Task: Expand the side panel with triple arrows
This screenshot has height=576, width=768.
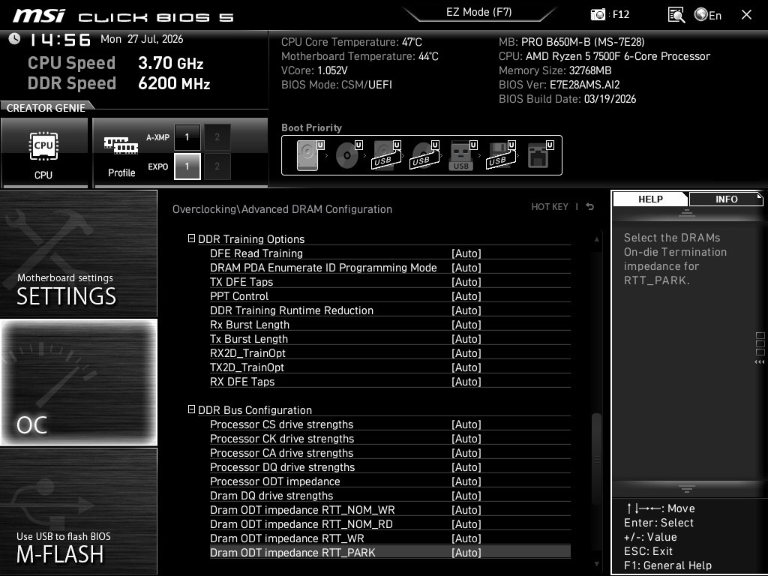Action: 760,362
